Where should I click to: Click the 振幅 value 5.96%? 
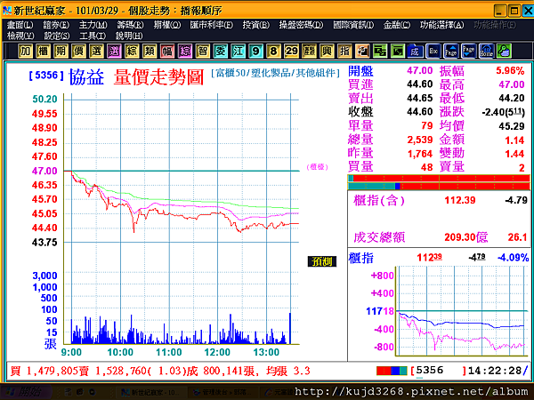(x=510, y=70)
